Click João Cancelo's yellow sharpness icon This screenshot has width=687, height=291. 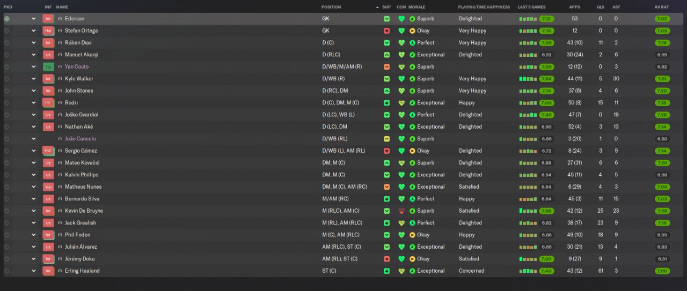[x=386, y=139]
